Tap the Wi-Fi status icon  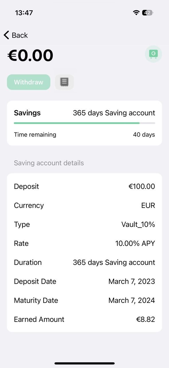(136, 12)
